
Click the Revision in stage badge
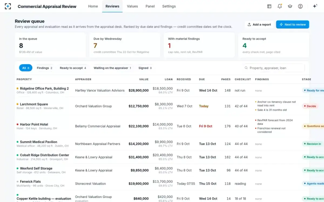coord(312,144)
